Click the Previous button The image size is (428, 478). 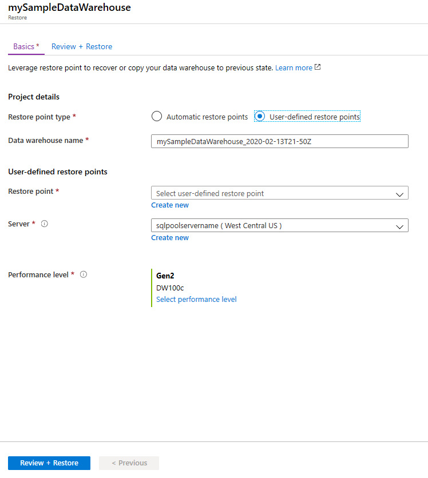point(129,463)
